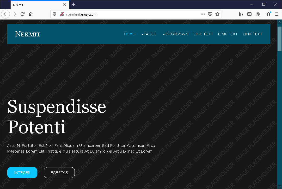Select HOME in the site navigation

coord(129,34)
